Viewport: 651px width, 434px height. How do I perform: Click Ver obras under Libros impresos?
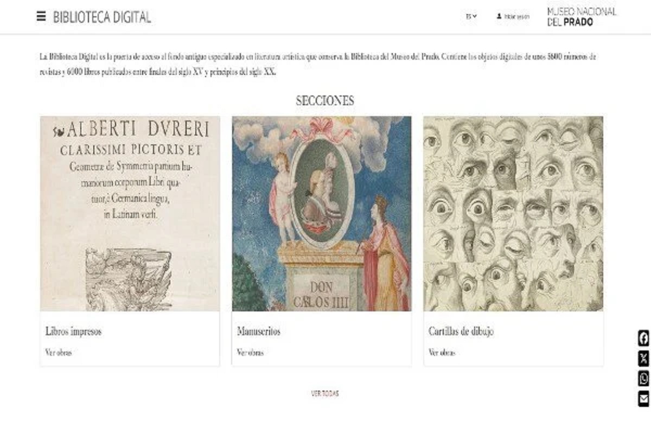pyautogui.click(x=59, y=353)
